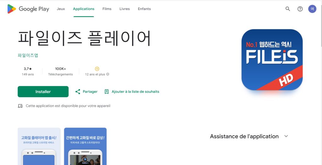Open the Help center question-mark icon
322x165 pixels.
[x=300, y=9]
